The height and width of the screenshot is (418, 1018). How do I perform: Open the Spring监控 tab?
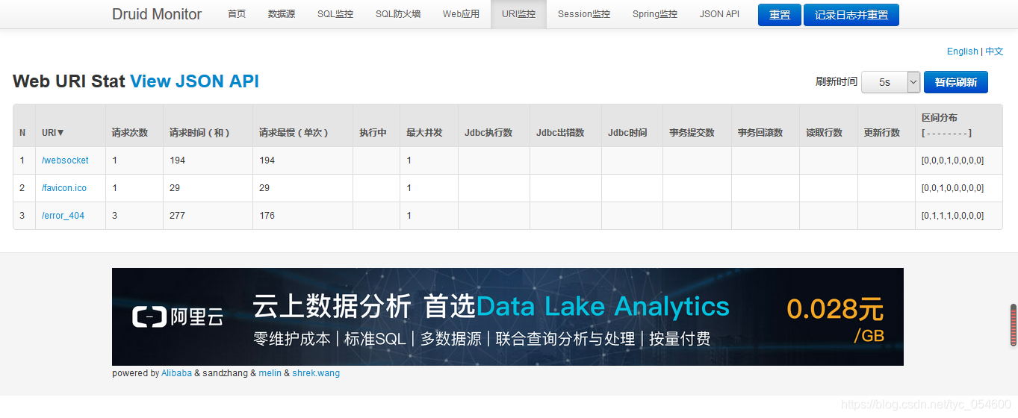coord(655,14)
